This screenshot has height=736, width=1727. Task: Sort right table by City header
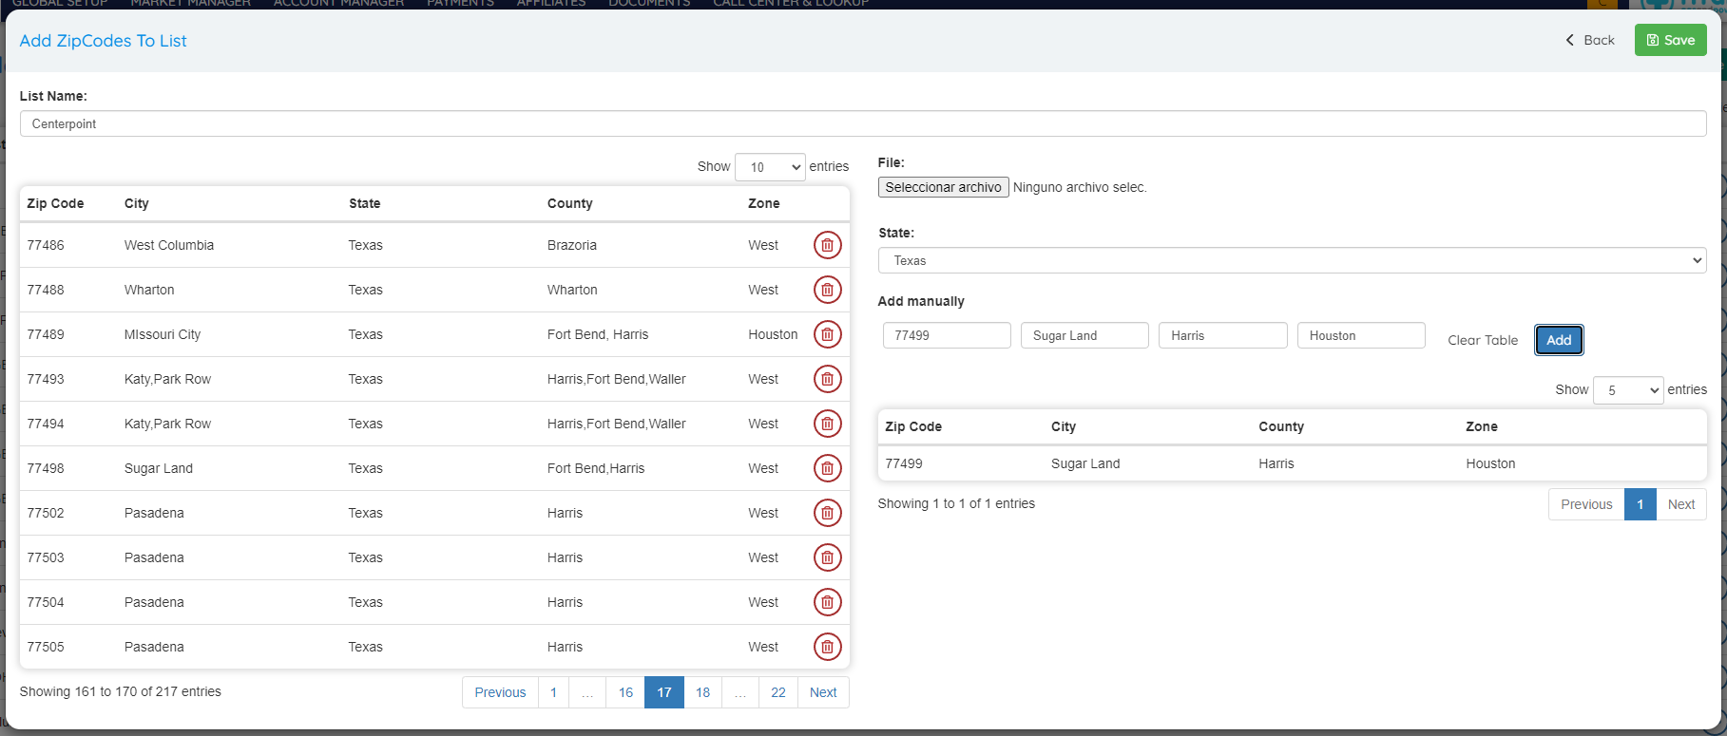[1064, 426]
